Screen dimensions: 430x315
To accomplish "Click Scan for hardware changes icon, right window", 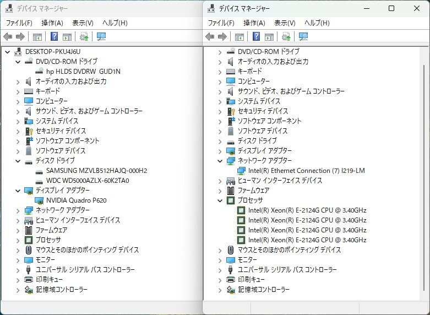I will click(x=303, y=36).
